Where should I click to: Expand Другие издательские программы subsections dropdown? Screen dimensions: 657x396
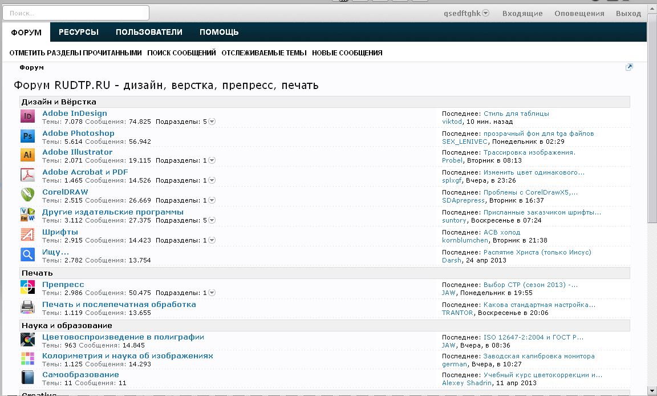coord(212,220)
